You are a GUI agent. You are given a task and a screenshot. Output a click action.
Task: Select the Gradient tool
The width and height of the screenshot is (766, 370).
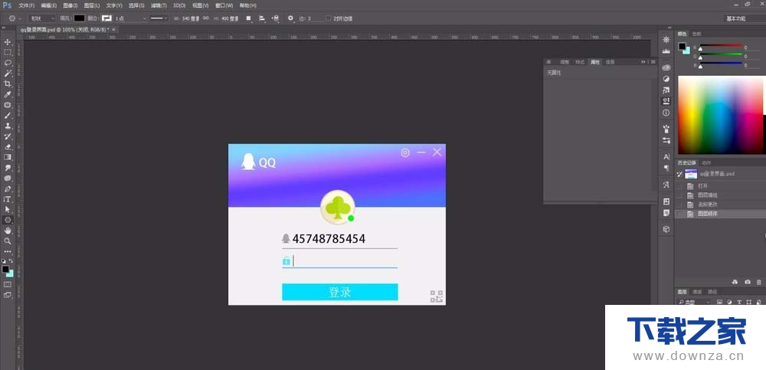click(8, 157)
